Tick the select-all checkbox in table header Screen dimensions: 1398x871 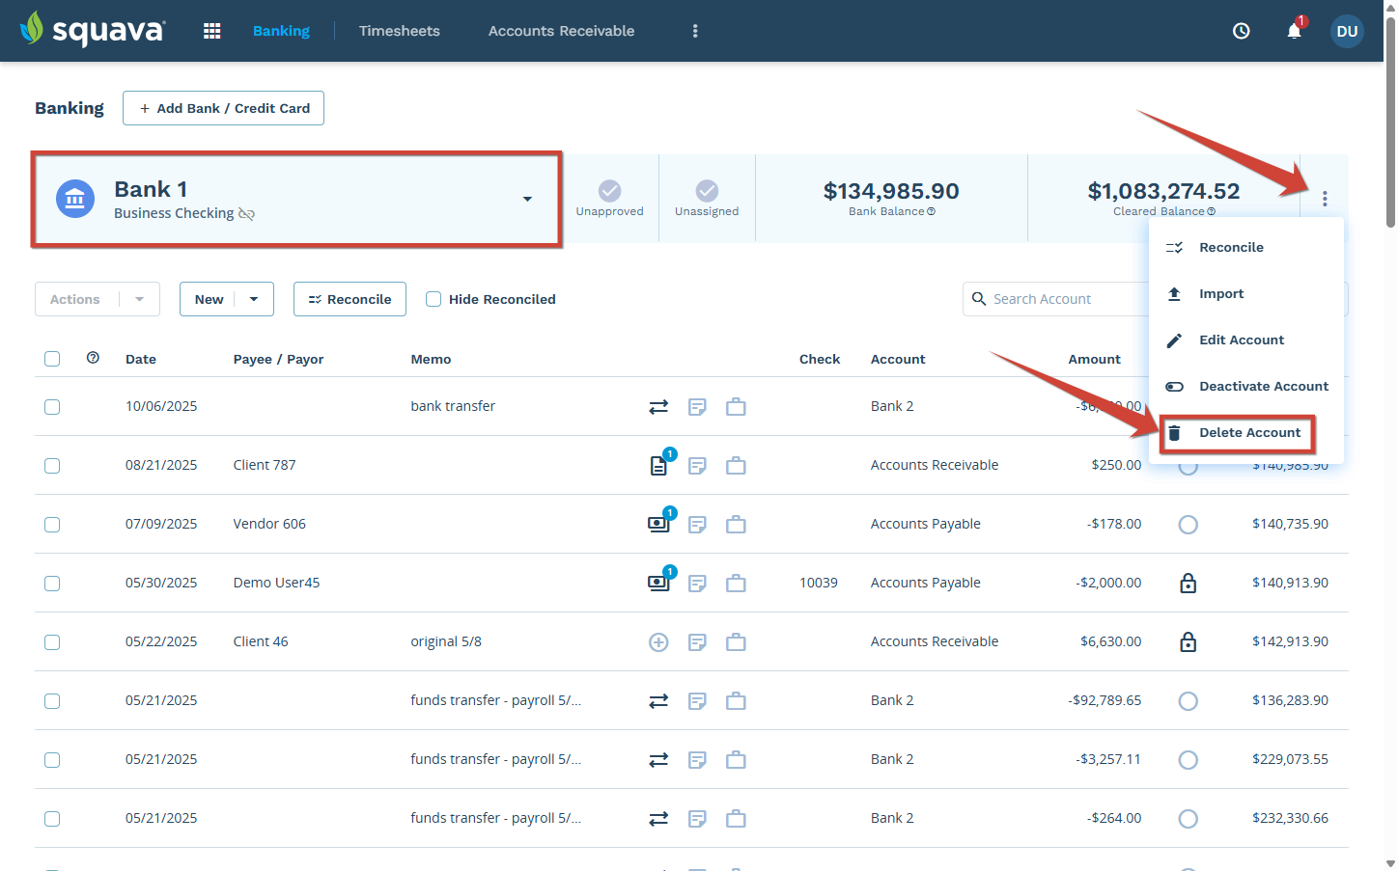click(52, 359)
